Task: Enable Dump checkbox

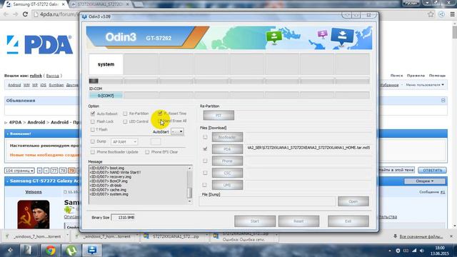Action: pos(93,141)
